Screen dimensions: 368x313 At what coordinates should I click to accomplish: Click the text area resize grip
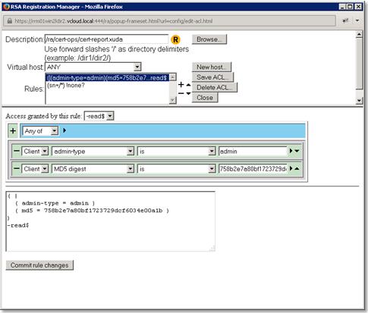[x=212, y=249]
